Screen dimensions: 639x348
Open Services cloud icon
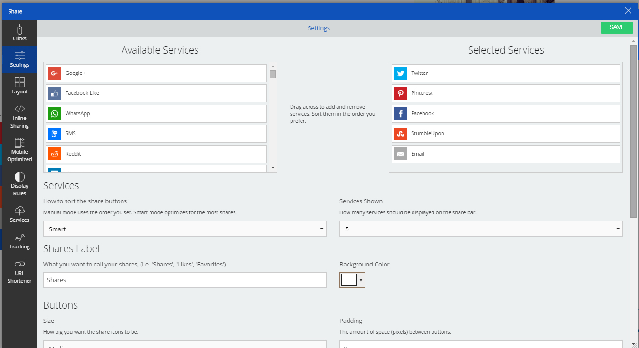pyautogui.click(x=19, y=210)
